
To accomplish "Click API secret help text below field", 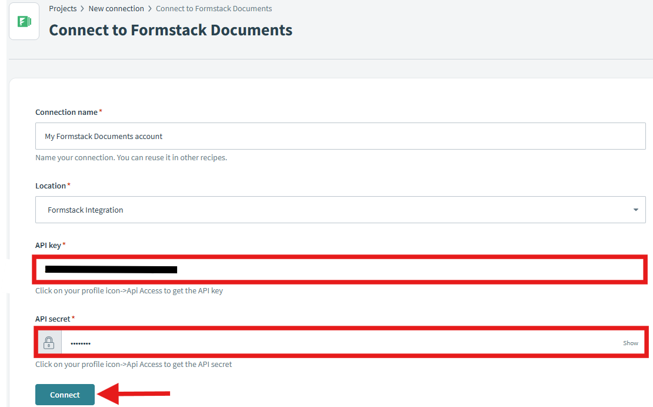I will 134,364.
